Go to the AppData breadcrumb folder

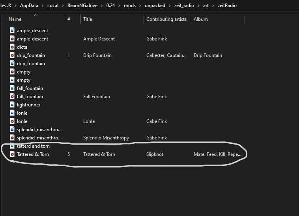tap(29, 5)
